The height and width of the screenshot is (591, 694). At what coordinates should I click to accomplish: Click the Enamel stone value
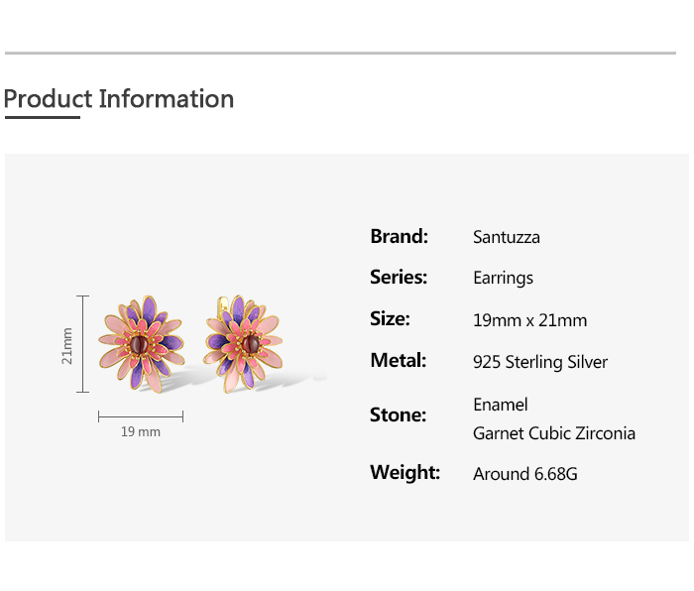pos(501,405)
